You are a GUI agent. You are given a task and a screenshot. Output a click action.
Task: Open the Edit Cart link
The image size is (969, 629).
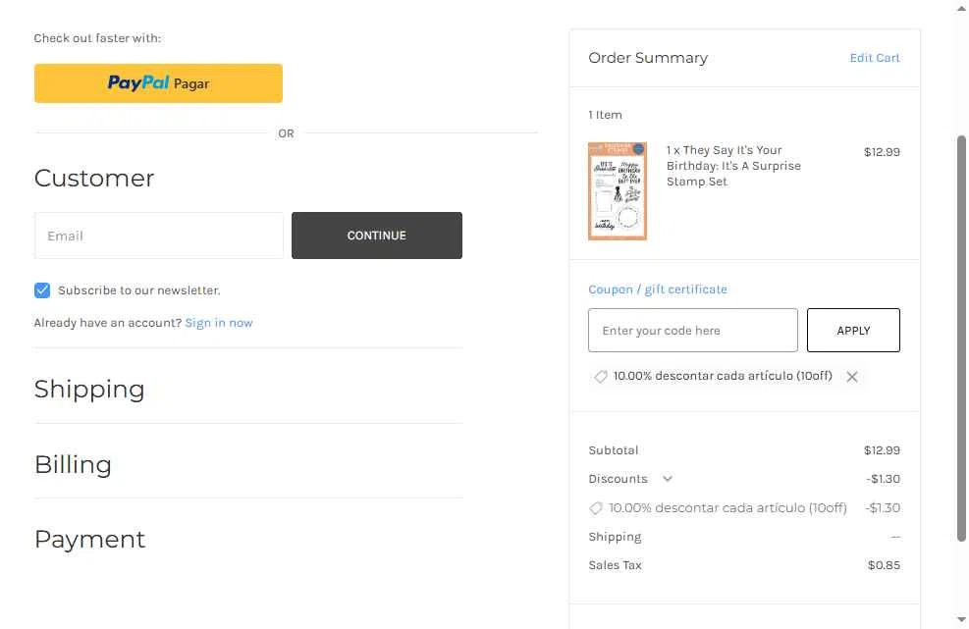[x=875, y=58]
